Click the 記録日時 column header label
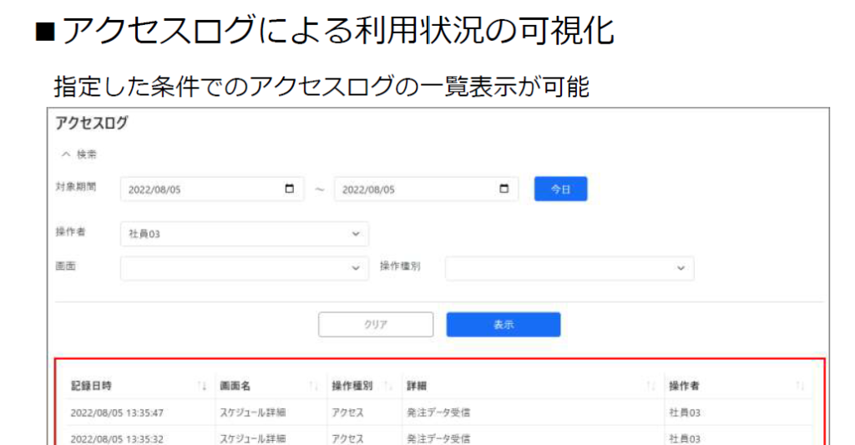This screenshot has width=855, height=445. click(x=91, y=386)
